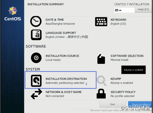
Task: Click 'Local media' status text
Action: coord(53,60)
